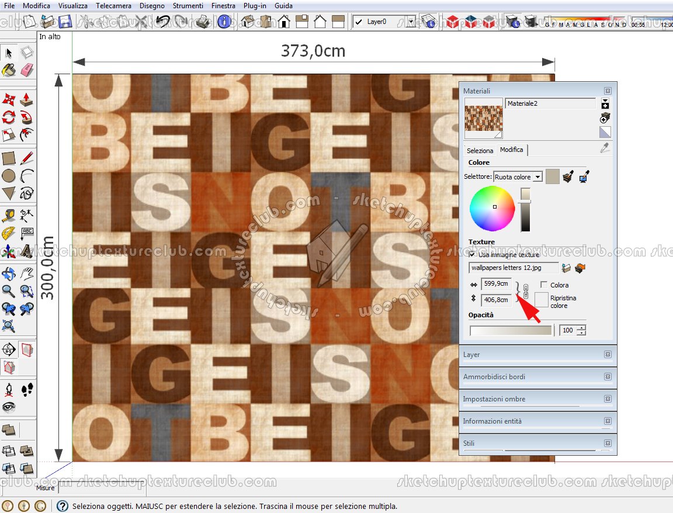Select the Paint Bucket tool
Viewport: 673px width, 513px height.
9,70
